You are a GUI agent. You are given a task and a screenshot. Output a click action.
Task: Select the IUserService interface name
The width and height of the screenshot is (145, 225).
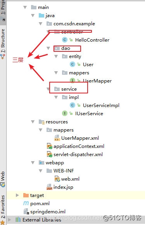click(x=89, y=114)
